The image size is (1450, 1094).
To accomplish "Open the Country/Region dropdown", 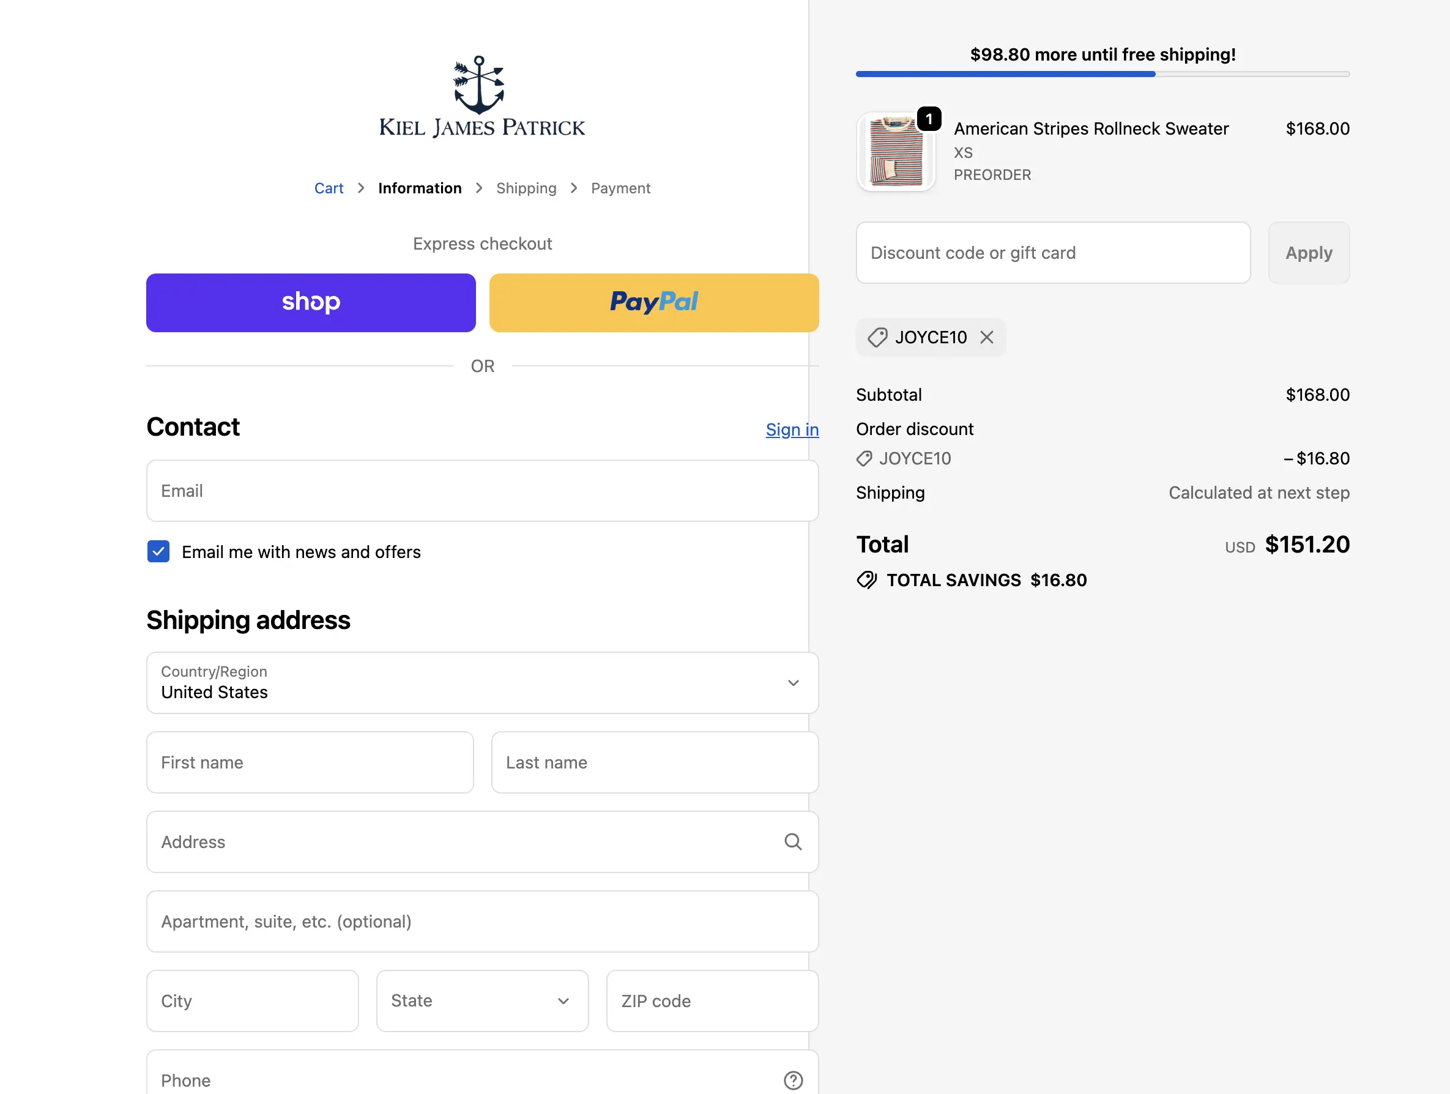I will click(x=482, y=682).
